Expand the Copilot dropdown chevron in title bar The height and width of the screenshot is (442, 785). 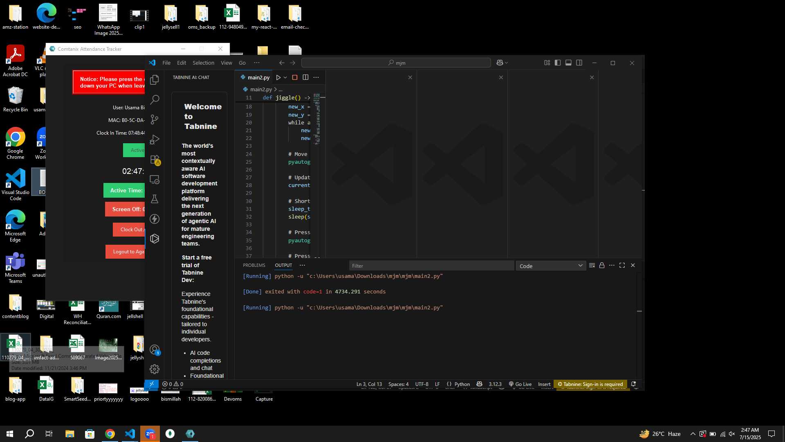coord(507,63)
